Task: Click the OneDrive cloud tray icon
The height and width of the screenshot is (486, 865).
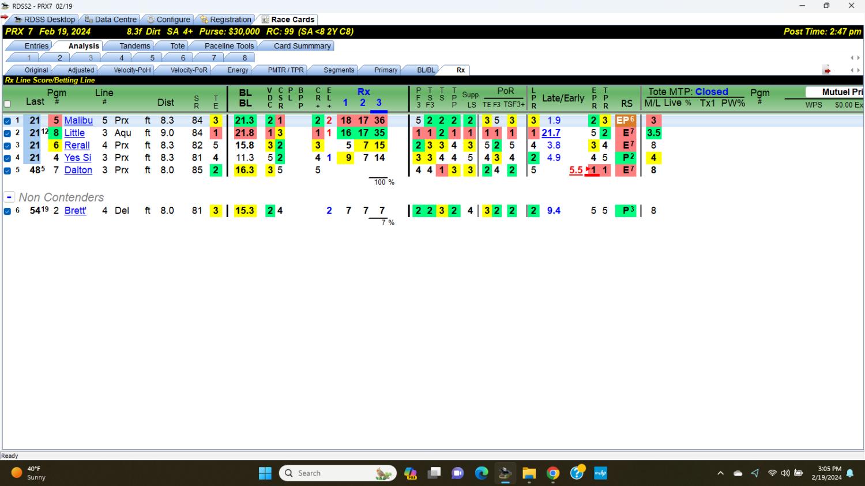Action: (738, 473)
